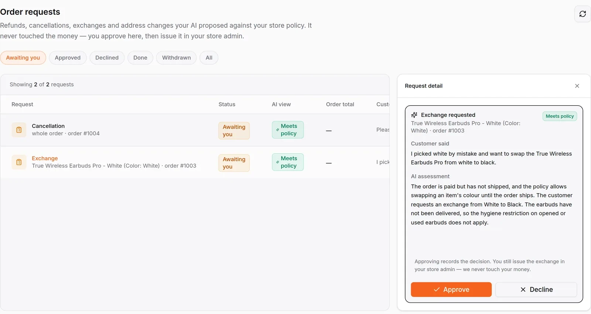Click the 'Exchange requested' heading
This screenshot has width=591, height=314.
click(448, 115)
